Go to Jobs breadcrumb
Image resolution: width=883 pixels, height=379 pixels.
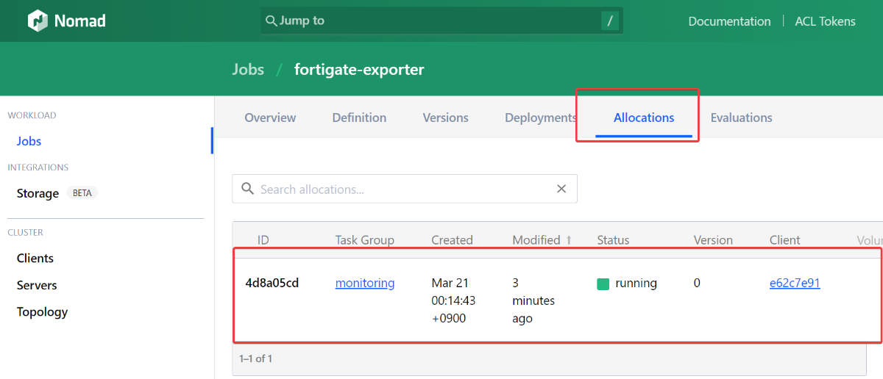tap(248, 70)
